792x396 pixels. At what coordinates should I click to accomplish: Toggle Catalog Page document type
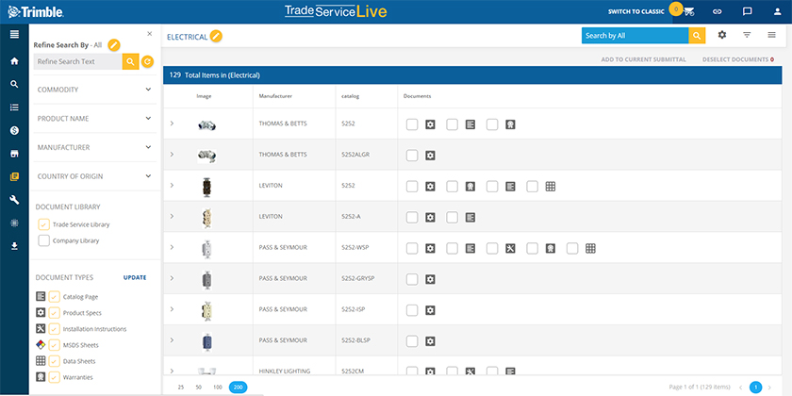(55, 296)
